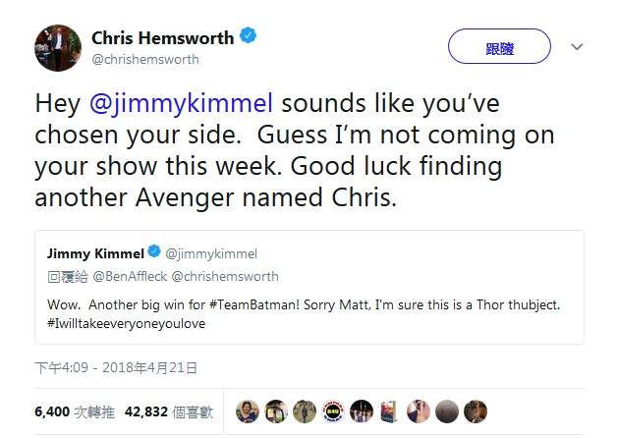Click the blue verified badge beside Chris Hemsworth
Screen dimensions: 617x438
[250, 37]
